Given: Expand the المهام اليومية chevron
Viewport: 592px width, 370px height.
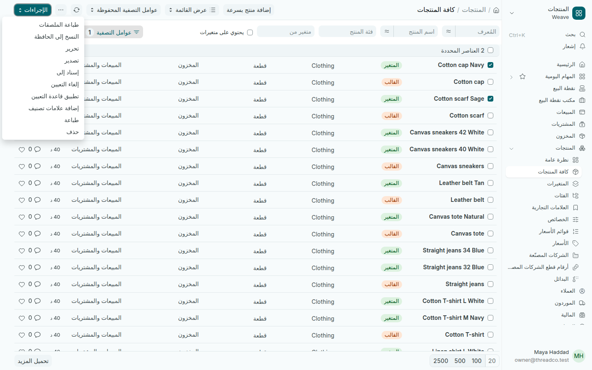Looking at the screenshot, I should (x=511, y=77).
